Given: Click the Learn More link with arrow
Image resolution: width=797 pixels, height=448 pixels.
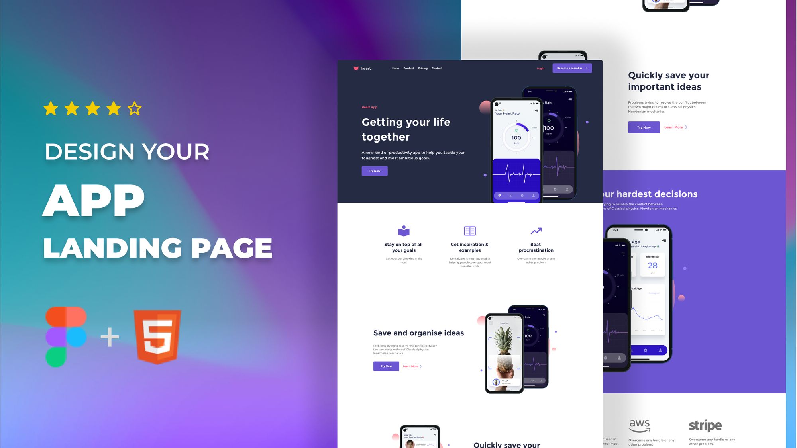Looking at the screenshot, I should (675, 127).
